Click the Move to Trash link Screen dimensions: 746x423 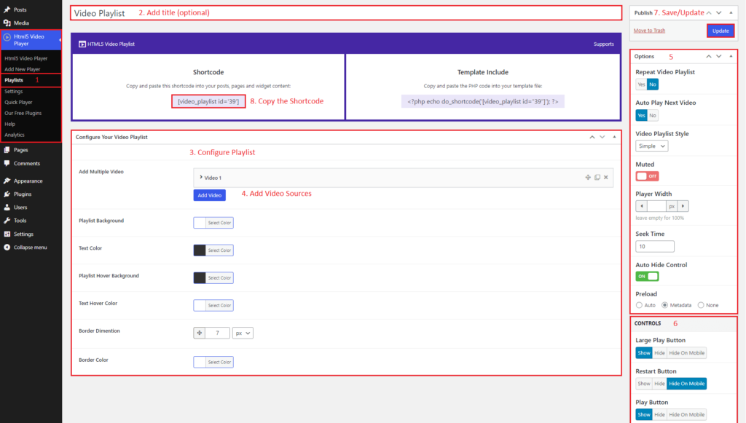[649, 31]
